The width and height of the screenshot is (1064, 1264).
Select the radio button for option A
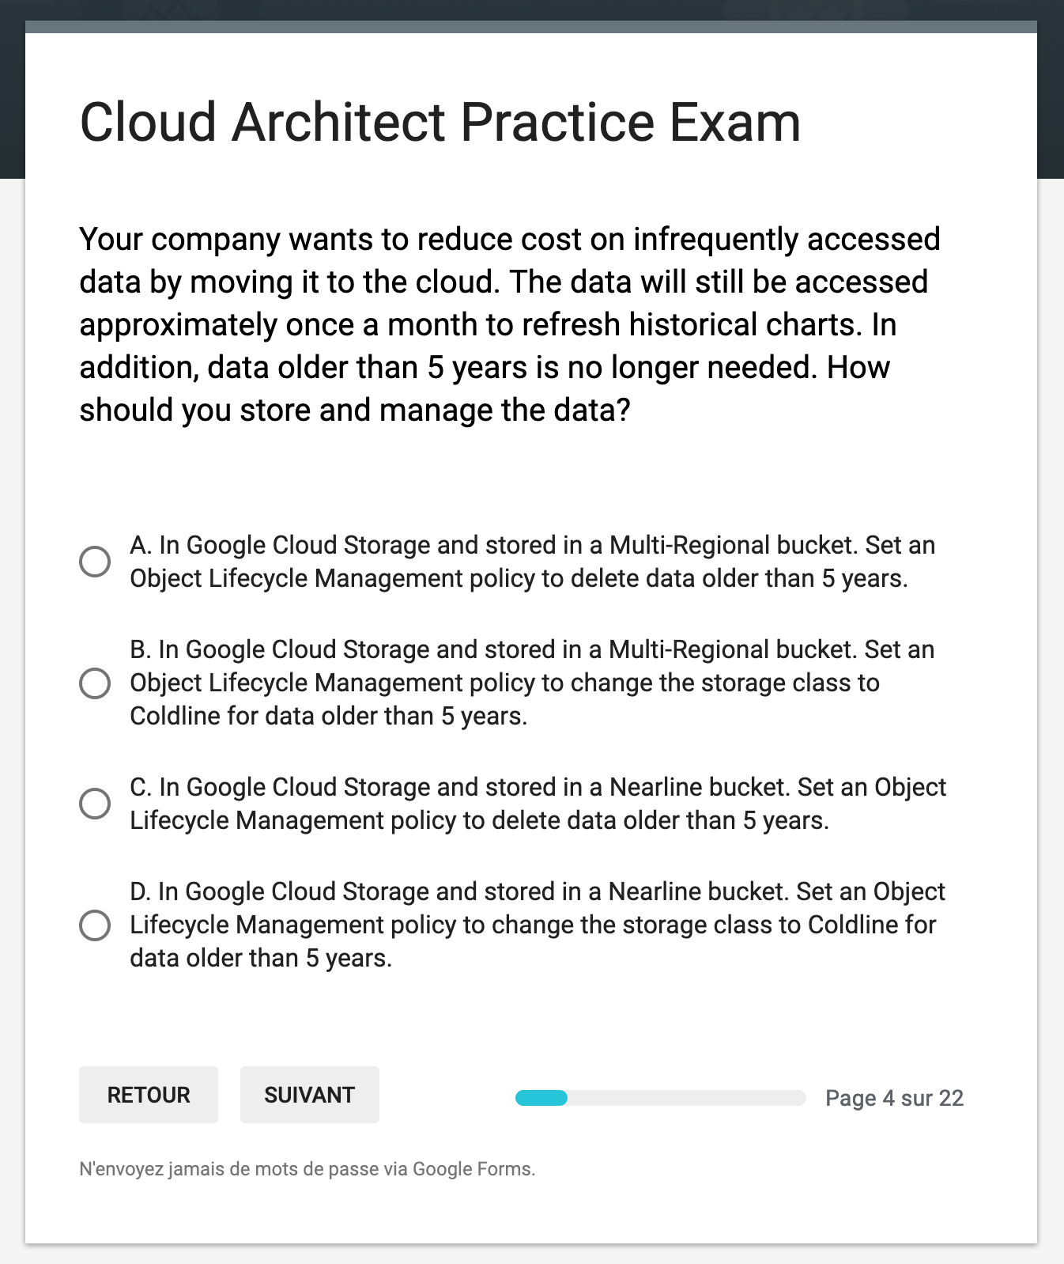pos(95,562)
